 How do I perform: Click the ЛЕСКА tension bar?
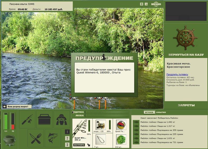click(x=107, y=115)
